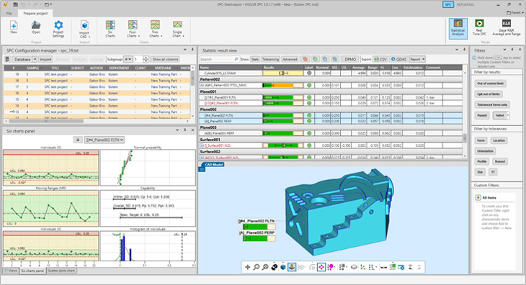
Task: Switch to the Scatter plots chart tab
Action: tap(61, 271)
